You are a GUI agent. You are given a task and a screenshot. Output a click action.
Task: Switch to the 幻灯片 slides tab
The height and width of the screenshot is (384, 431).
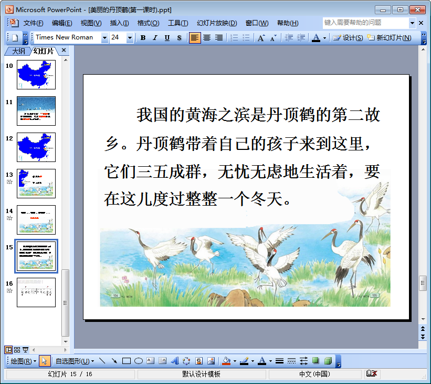point(44,51)
